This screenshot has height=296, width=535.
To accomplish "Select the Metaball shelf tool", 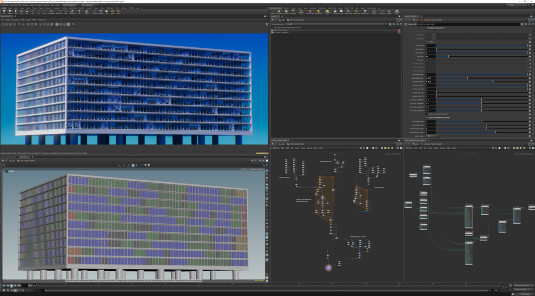I will click(x=101, y=12).
